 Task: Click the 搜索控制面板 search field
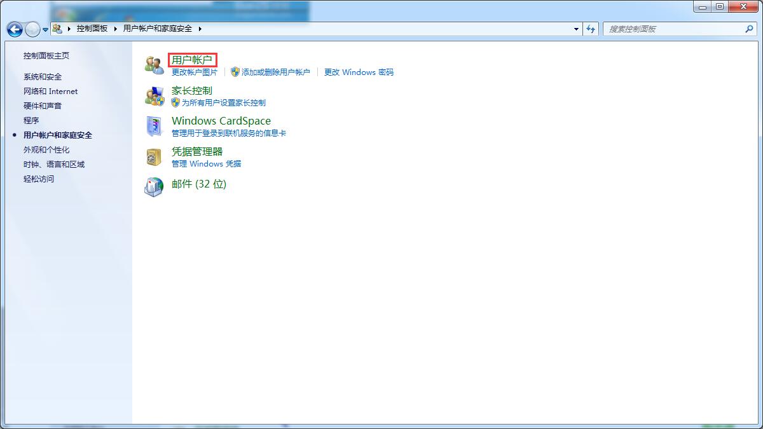673,29
